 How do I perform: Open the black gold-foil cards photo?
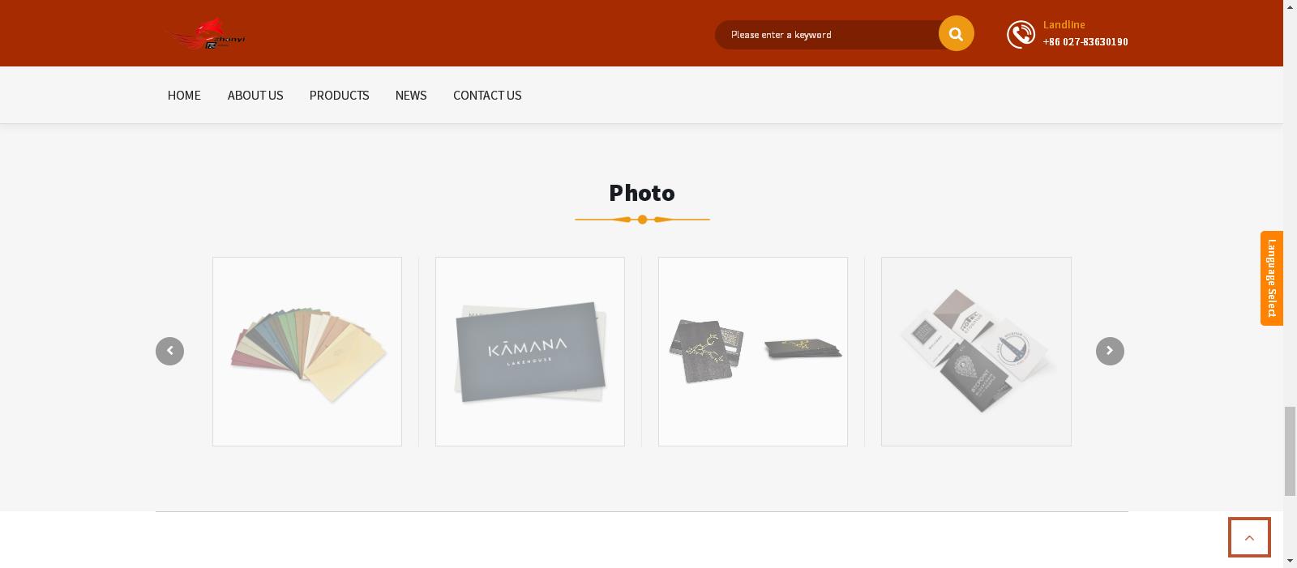click(753, 352)
